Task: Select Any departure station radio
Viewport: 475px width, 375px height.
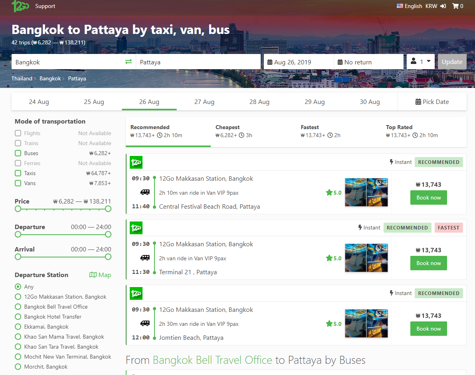Action: point(18,287)
